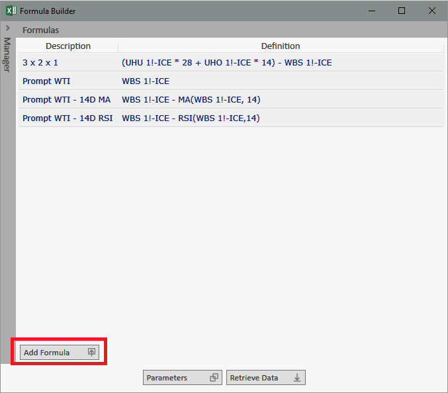Click the lone "WBS 1!-ICE" definition cell

click(146, 81)
